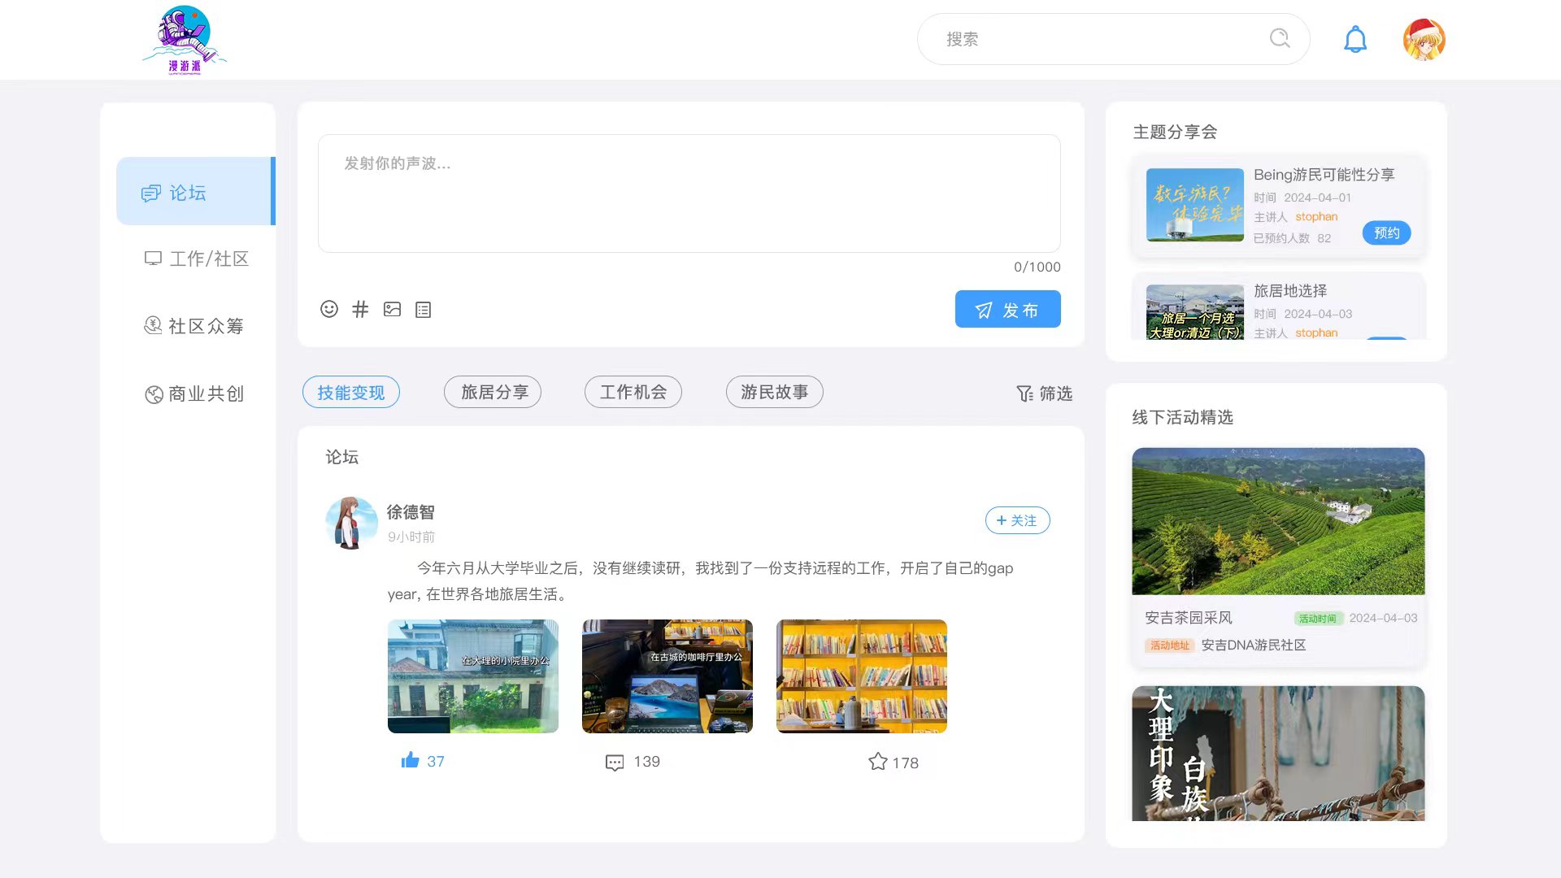Click the 徐德智 username
This screenshot has width=1561, height=878.
(x=411, y=512)
